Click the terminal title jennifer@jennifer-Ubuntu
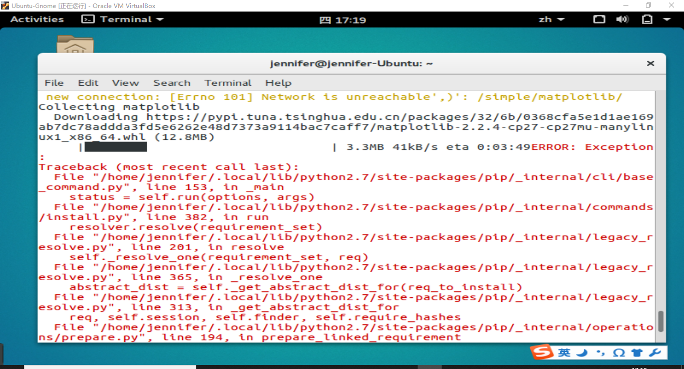Image resolution: width=684 pixels, height=369 pixels. (x=352, y=64)
